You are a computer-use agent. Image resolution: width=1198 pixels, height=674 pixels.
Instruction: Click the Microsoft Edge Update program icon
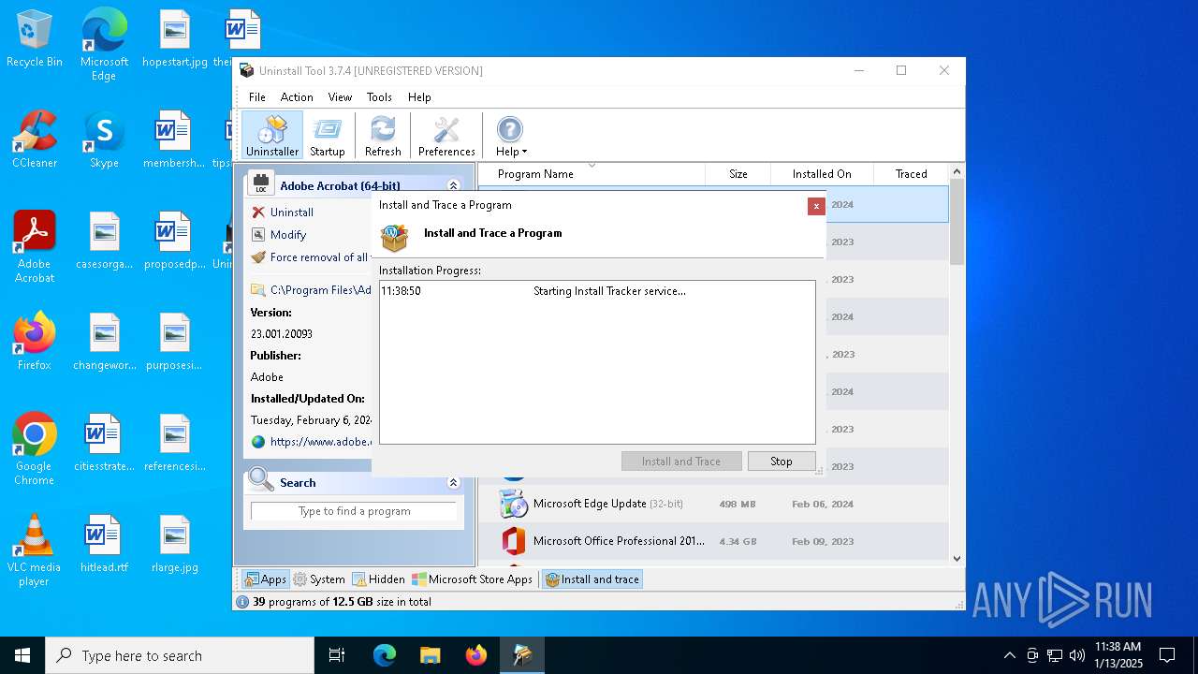pyautogui.click(x=513, y=504)
